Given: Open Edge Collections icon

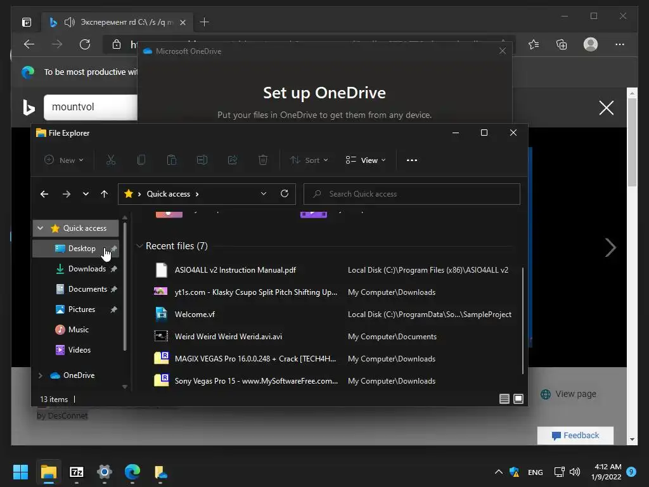Looking at the screenshot, I should (x=562, y=44).
